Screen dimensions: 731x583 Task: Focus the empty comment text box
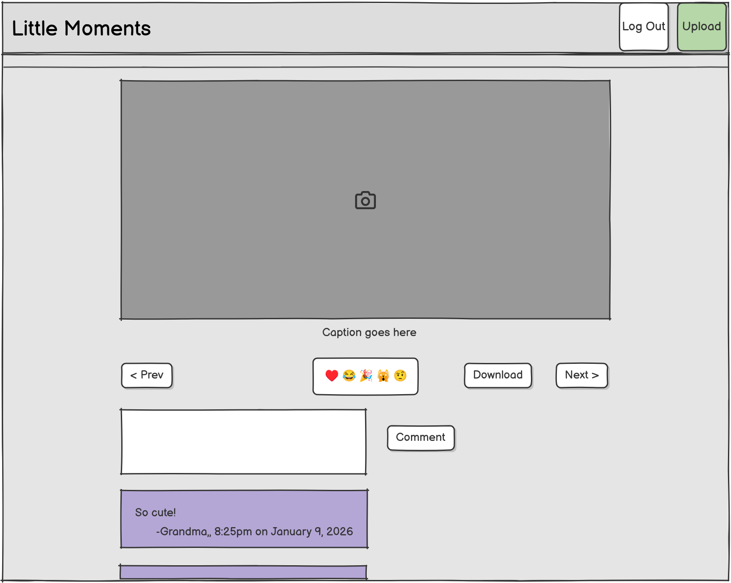coord(243,442)
